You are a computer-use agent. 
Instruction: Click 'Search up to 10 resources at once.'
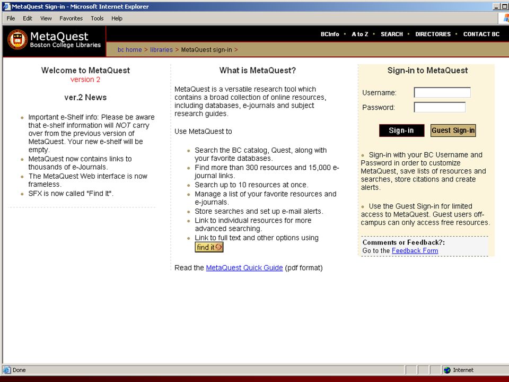(x=251, y=185)
